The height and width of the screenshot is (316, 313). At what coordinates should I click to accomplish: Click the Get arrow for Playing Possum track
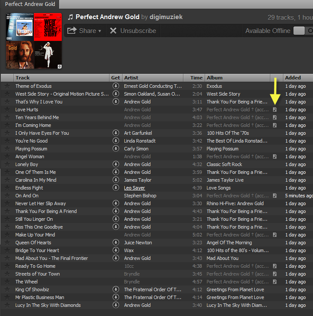pyautogui.click(x=116, y=149)
